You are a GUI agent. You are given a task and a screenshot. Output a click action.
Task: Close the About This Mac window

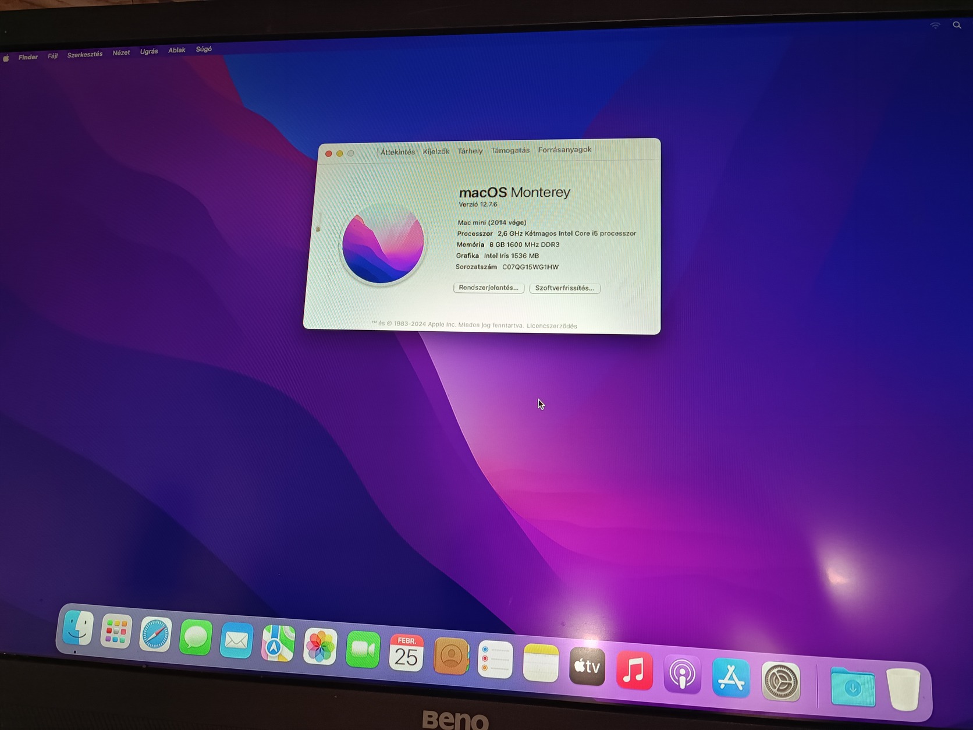[329, 154]
